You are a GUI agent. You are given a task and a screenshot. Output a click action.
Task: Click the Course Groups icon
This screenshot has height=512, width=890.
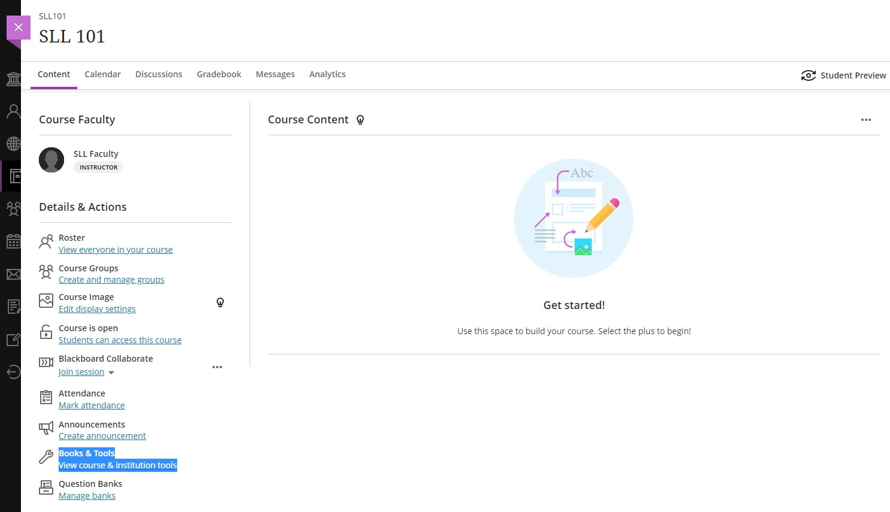tap(46, 272)
